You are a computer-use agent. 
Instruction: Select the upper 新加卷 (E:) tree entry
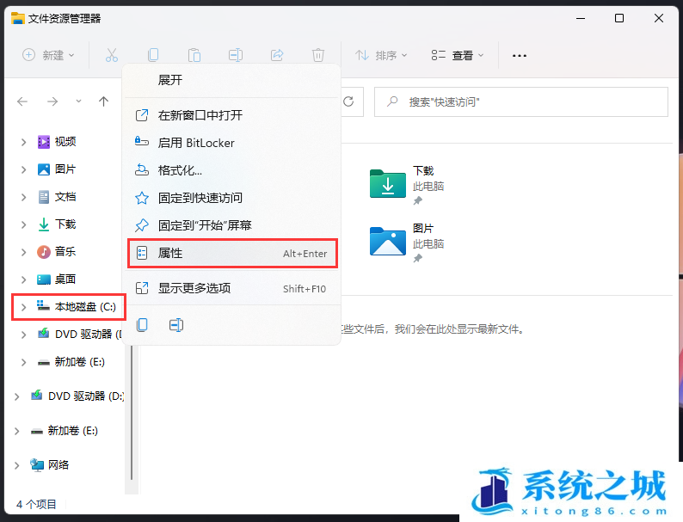pos(71,362)
